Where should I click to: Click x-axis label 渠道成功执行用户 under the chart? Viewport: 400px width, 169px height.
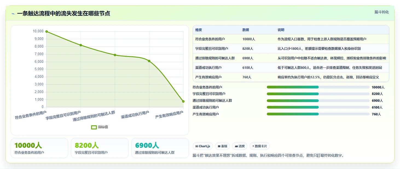(135, 115)
